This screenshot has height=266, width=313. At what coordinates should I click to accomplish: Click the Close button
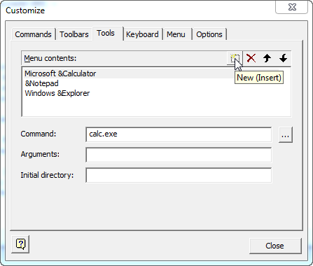[275, 246]
